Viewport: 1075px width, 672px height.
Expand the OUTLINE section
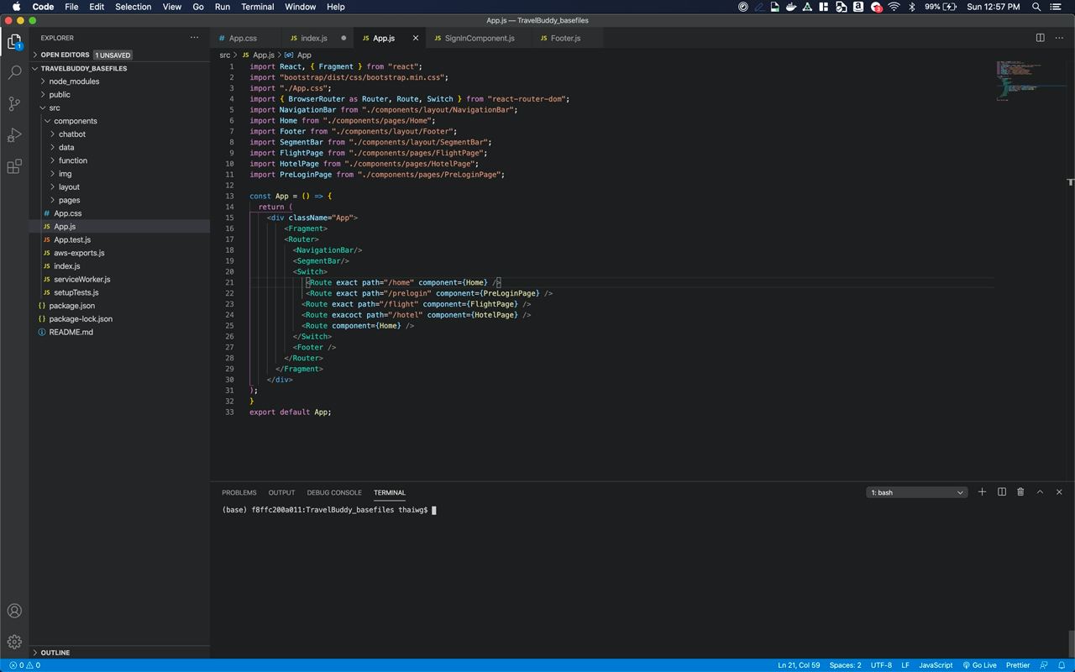pos(55,653)
